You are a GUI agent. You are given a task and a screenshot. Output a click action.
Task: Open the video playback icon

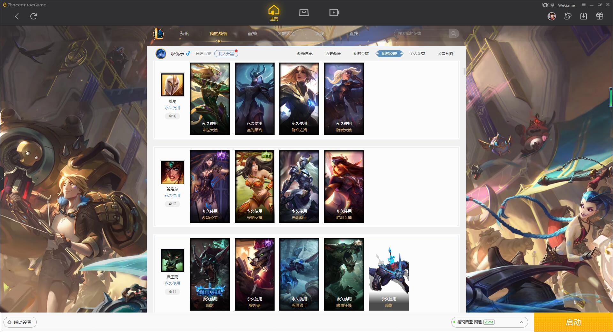click(334, 12)
